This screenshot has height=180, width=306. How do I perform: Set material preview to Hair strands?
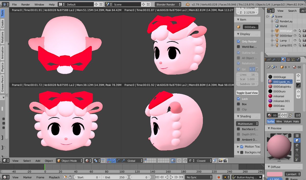pyautogui.click(x=297, y=155)
